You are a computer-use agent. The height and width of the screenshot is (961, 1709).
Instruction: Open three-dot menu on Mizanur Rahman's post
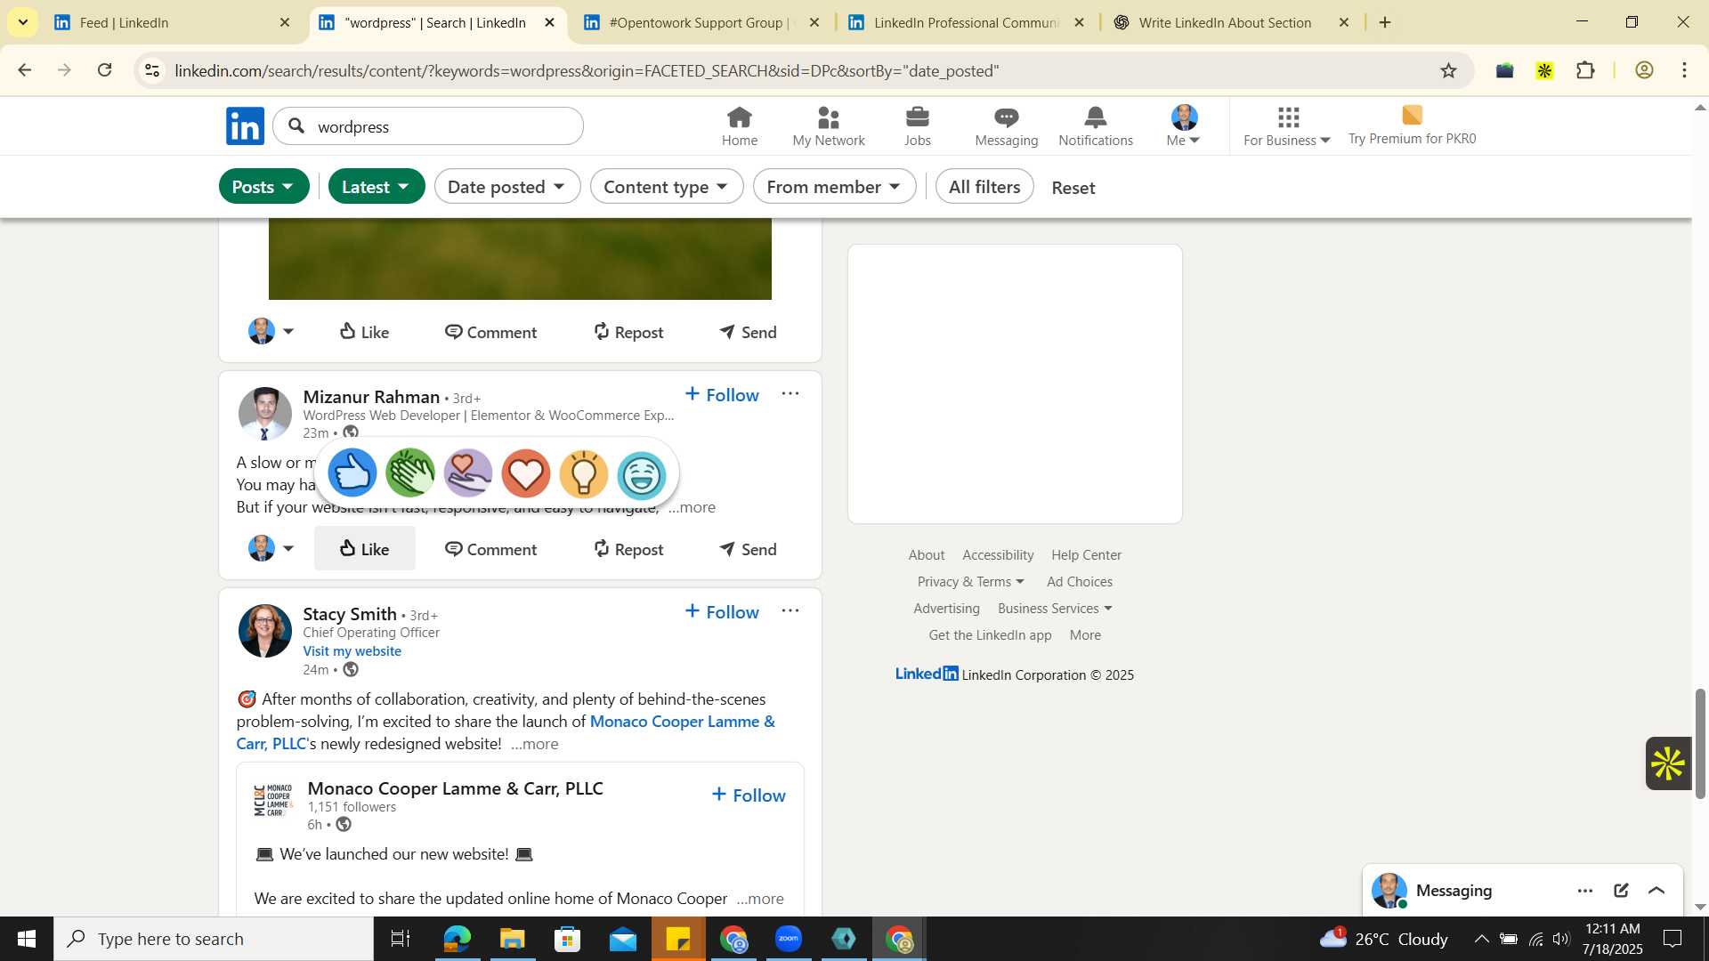coord(790,393)
